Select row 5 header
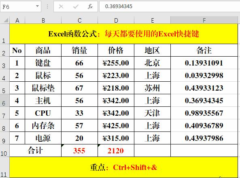This screenshot has height=178, width=240. click(x=4, y=88)
